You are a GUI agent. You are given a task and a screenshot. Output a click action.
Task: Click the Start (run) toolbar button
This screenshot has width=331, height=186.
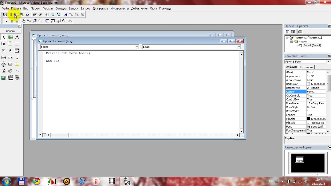coord(6,21)
